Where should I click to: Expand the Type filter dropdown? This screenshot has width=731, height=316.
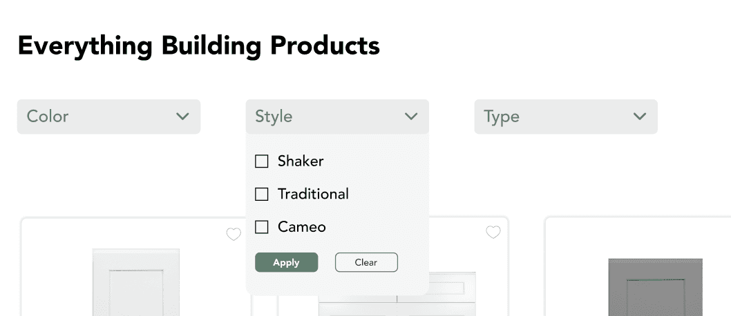(x=566, y=117)
